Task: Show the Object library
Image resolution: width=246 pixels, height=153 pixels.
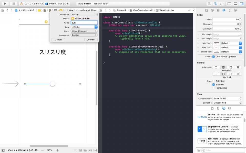Action: 224,108
